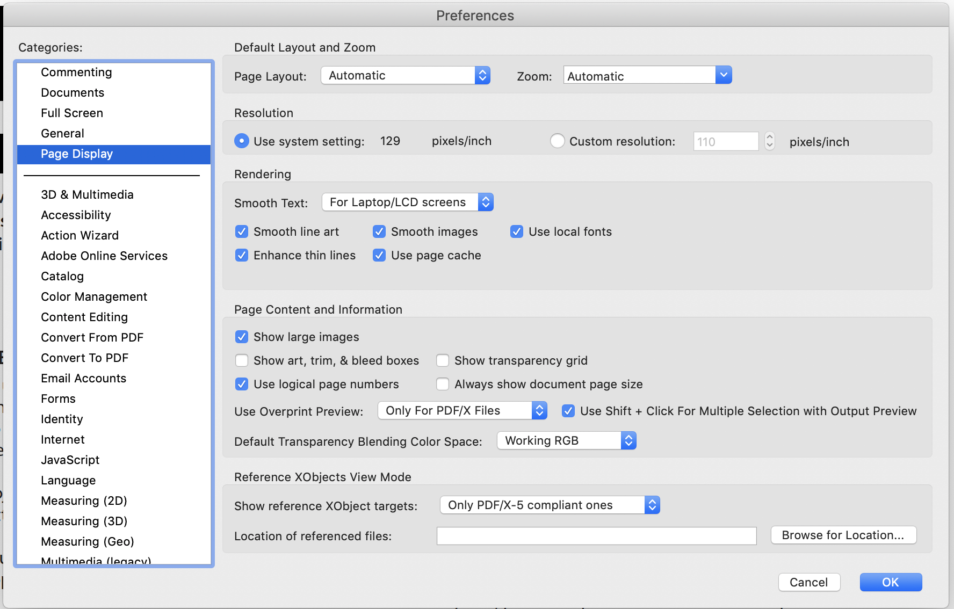Viewport: 954px width, 609px height.
Task: Select the Use system setting radio button
Action: click(x=241, y=141)
